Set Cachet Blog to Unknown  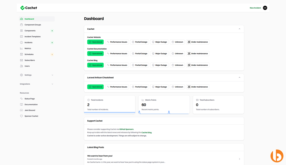(x=177, y=65)
